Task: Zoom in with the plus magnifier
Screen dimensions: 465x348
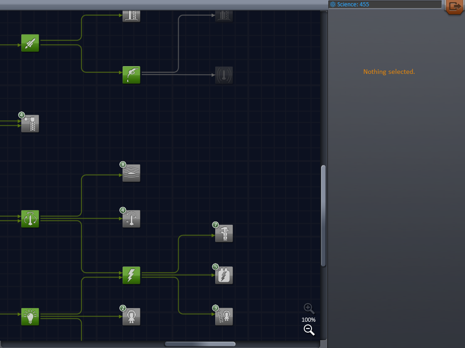Action: tap(309, 309)
